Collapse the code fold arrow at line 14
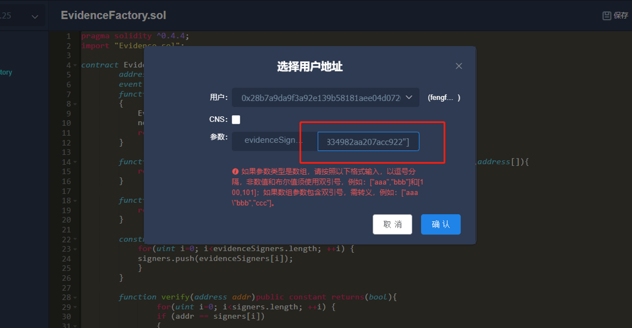 coord(75,162)
